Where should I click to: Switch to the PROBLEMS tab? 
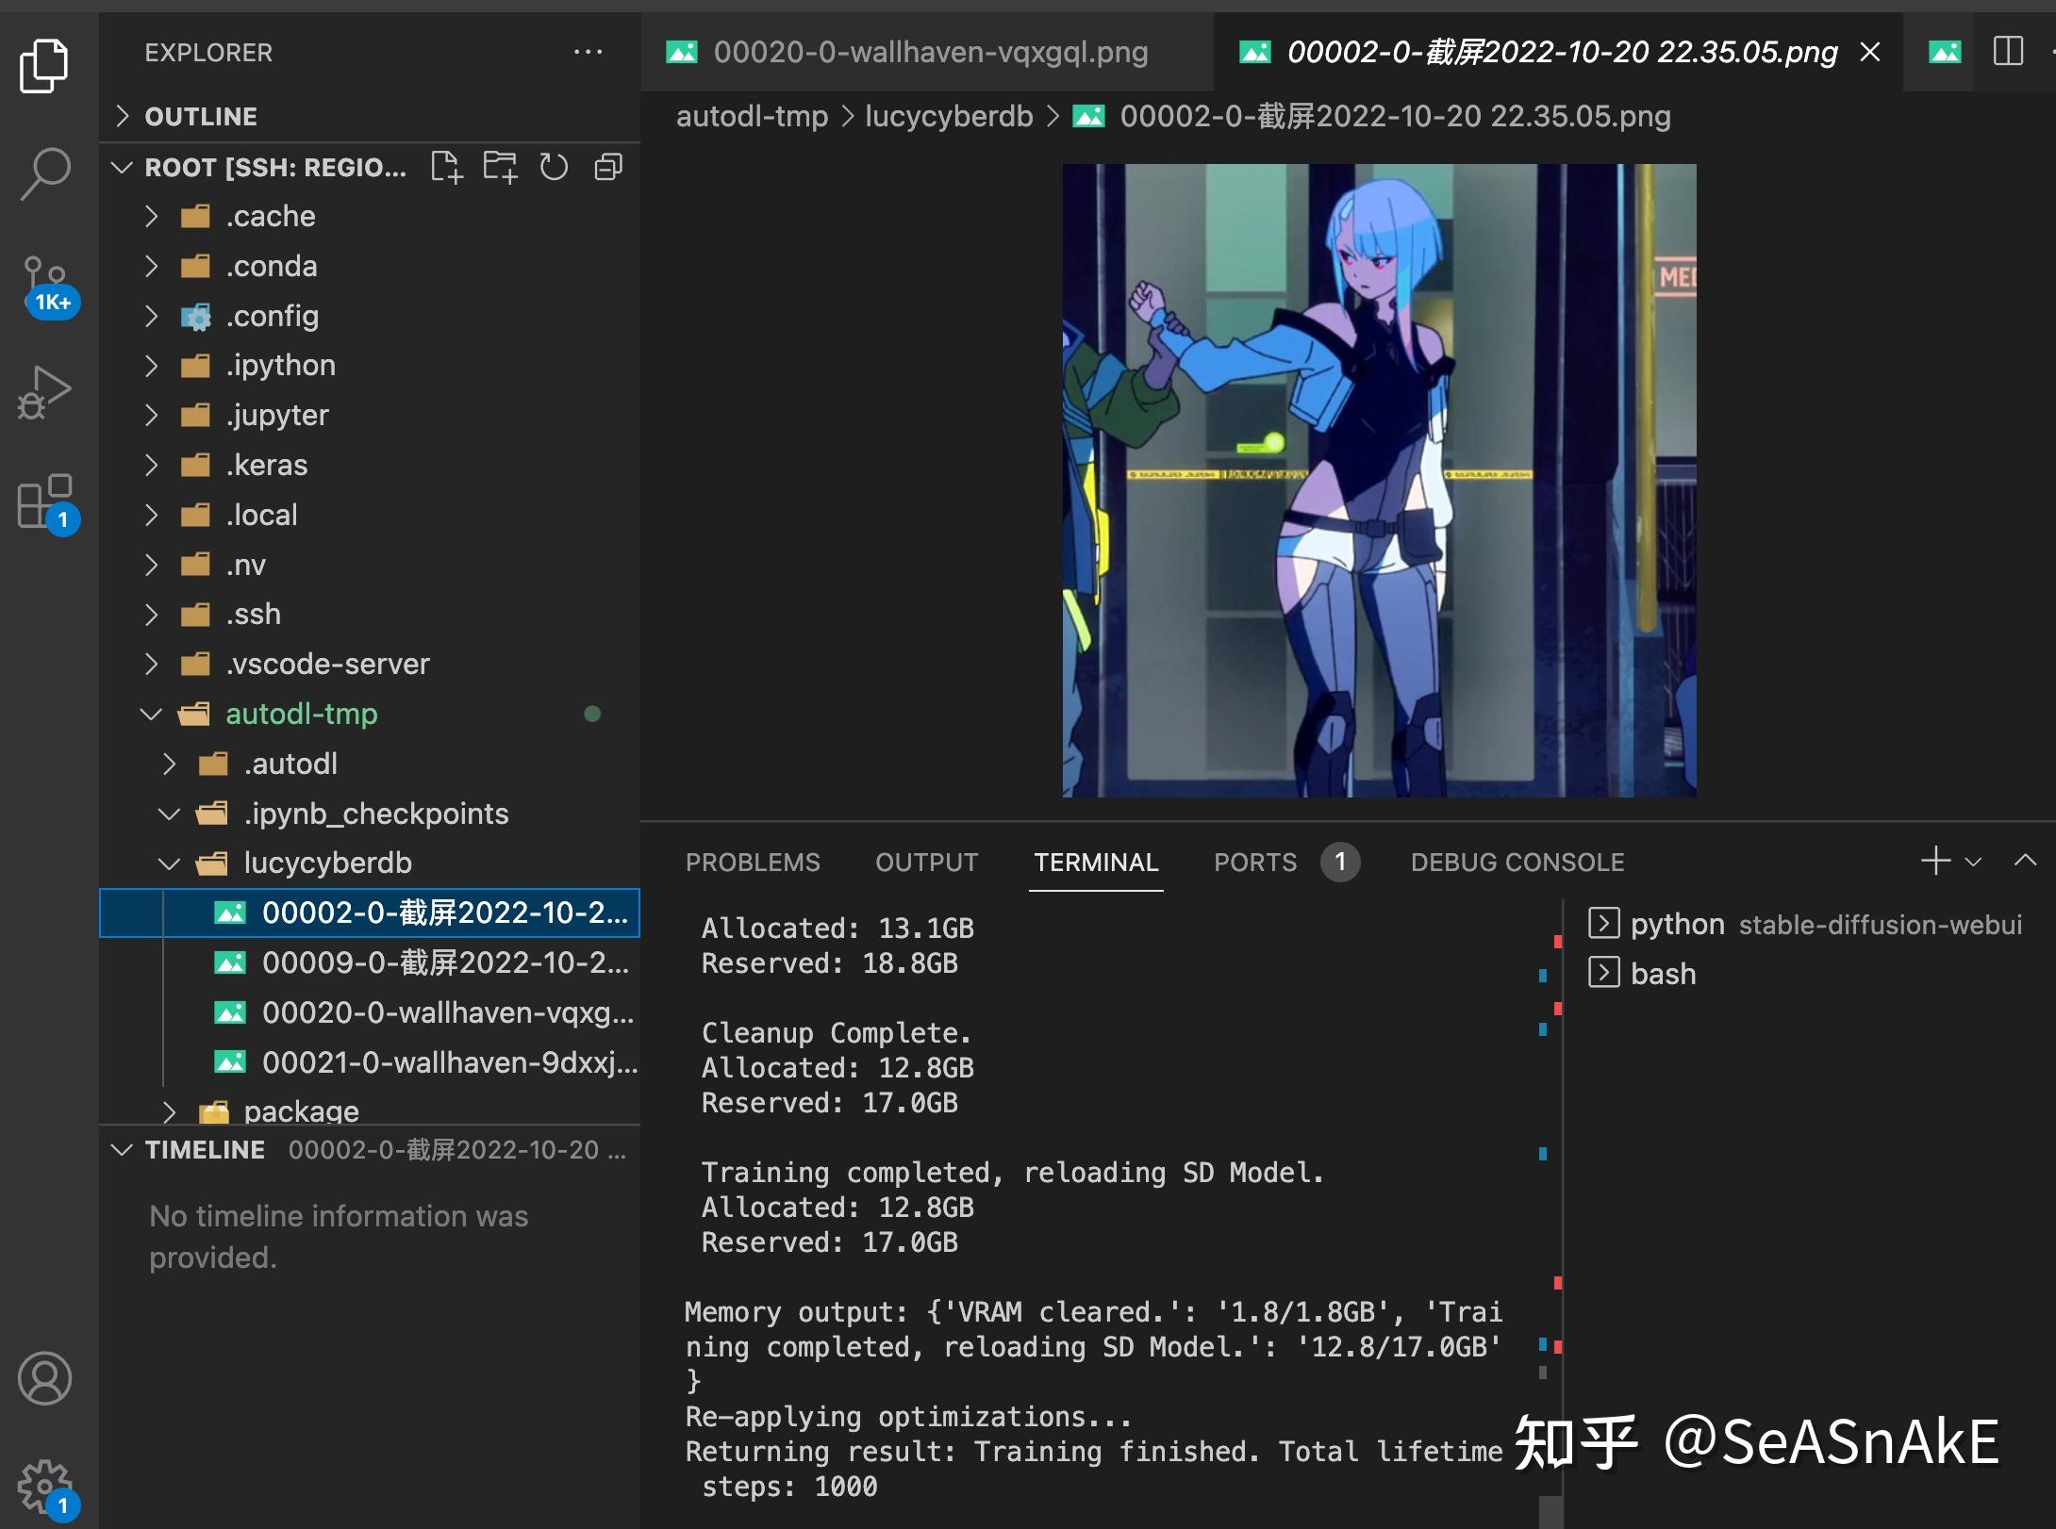pos(753,862)
